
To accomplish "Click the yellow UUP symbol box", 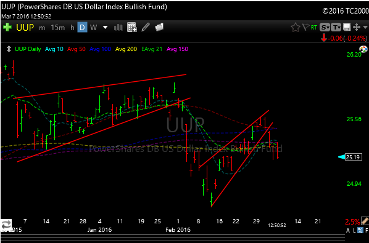I will [25, 28].
